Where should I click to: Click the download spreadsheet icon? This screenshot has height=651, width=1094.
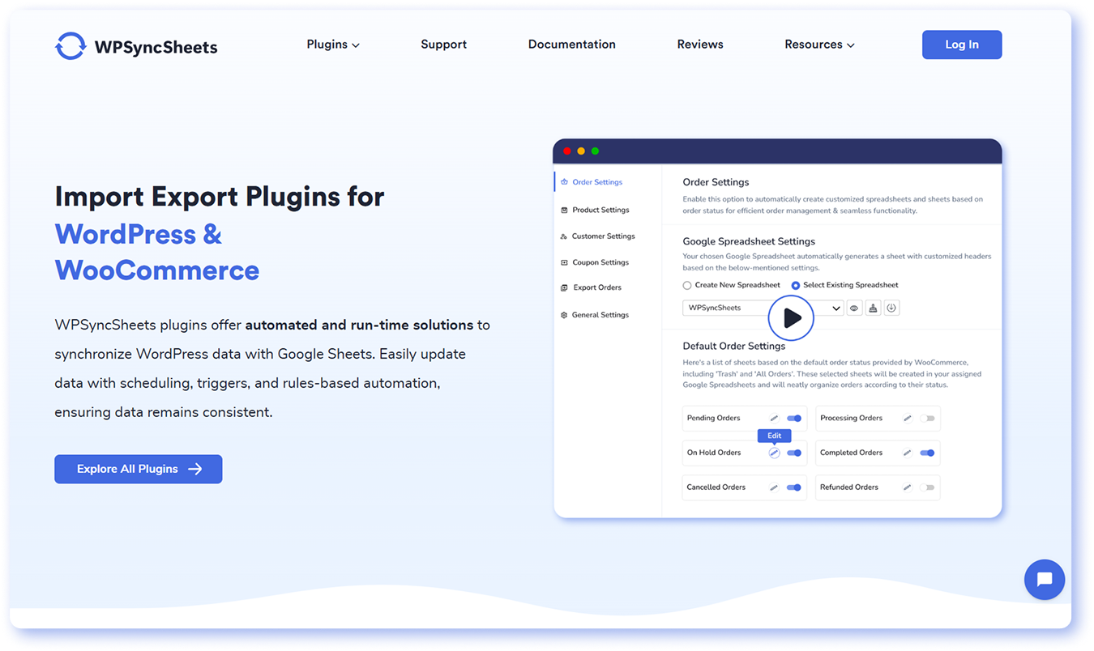pyautogui.click(x=891, y=308)
